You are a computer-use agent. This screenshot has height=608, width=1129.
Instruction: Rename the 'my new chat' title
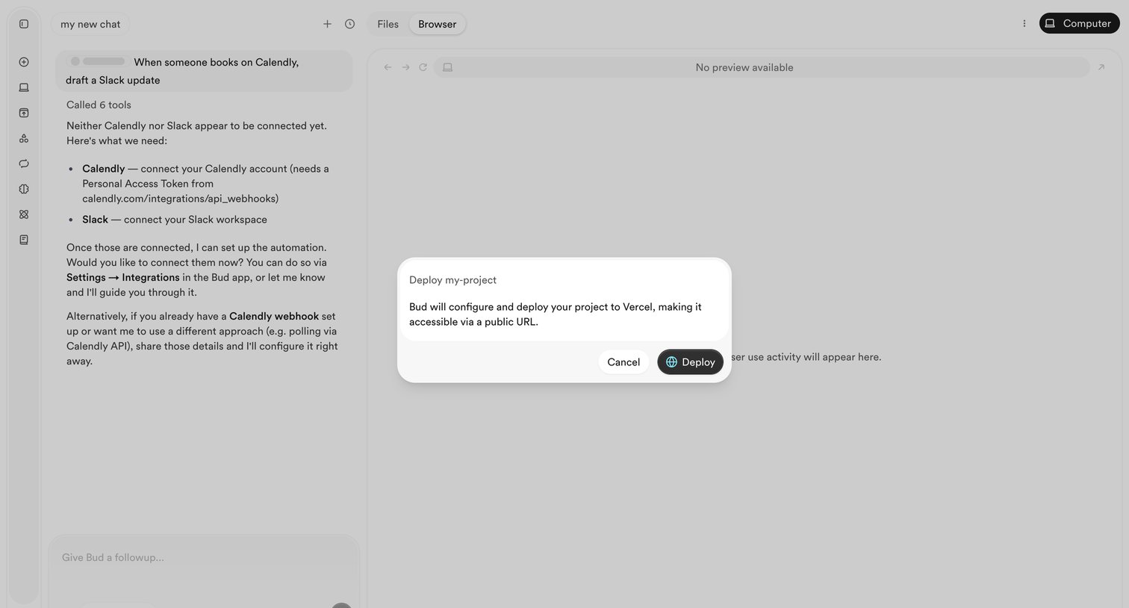point(90,24)
